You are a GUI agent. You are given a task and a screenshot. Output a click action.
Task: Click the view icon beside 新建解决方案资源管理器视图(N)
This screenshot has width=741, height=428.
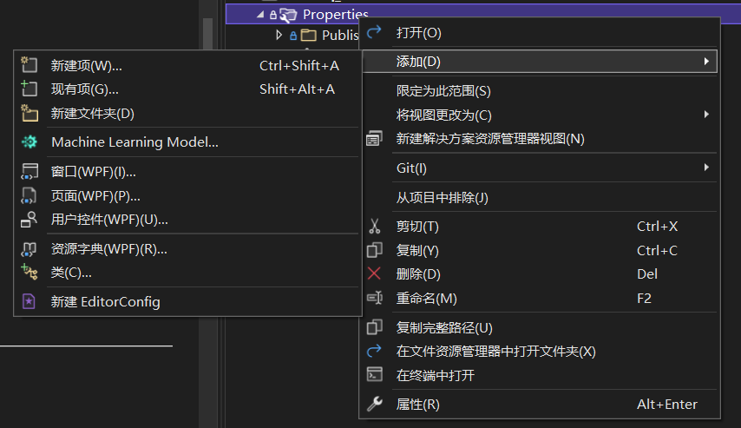pyautogui.click(x=374, y=139)
